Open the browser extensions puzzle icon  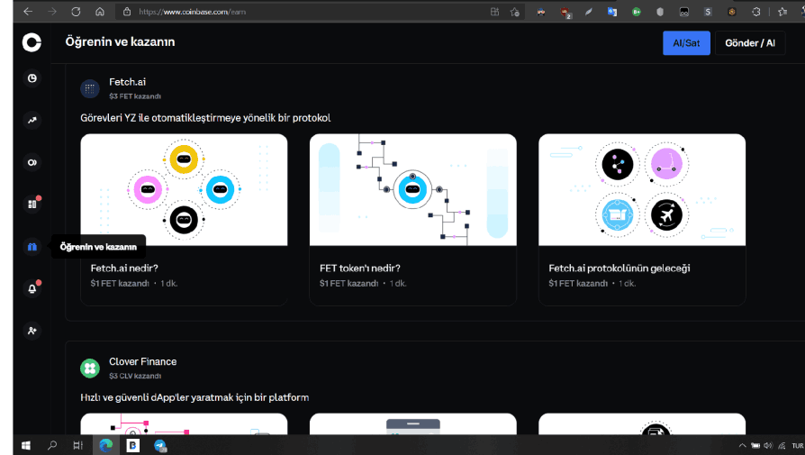click(755, 12)
